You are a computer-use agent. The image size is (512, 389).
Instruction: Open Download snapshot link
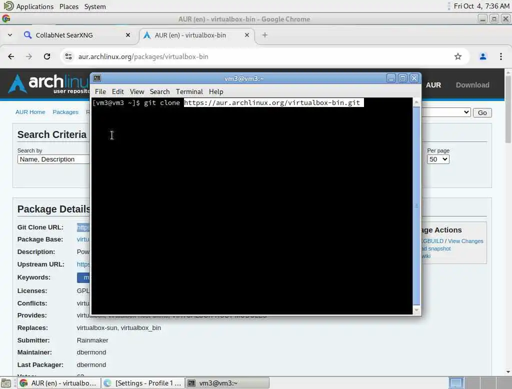coord(436,248)
